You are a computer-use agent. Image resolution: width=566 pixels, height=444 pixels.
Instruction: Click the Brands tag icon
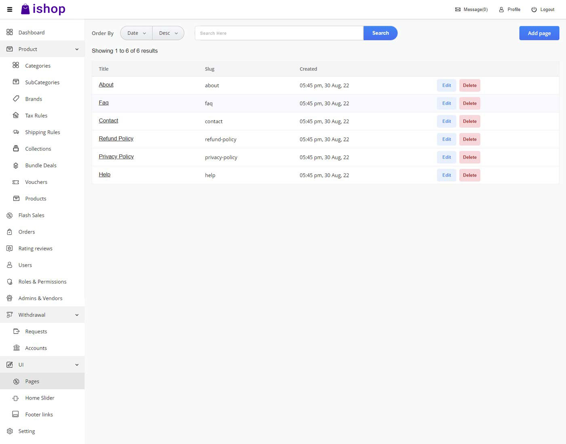click(x=16, y=99)
